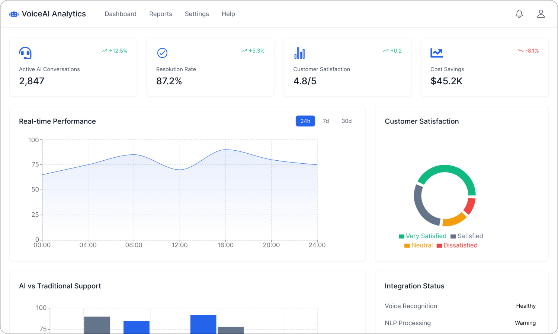This screenshot has height=334, width=558.
Task: Click the Healthy status next to Voice Recognition
Action: point(526,306)
